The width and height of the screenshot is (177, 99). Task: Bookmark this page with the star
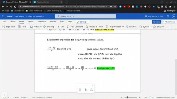pyautogui.click(x=115, y=7)
